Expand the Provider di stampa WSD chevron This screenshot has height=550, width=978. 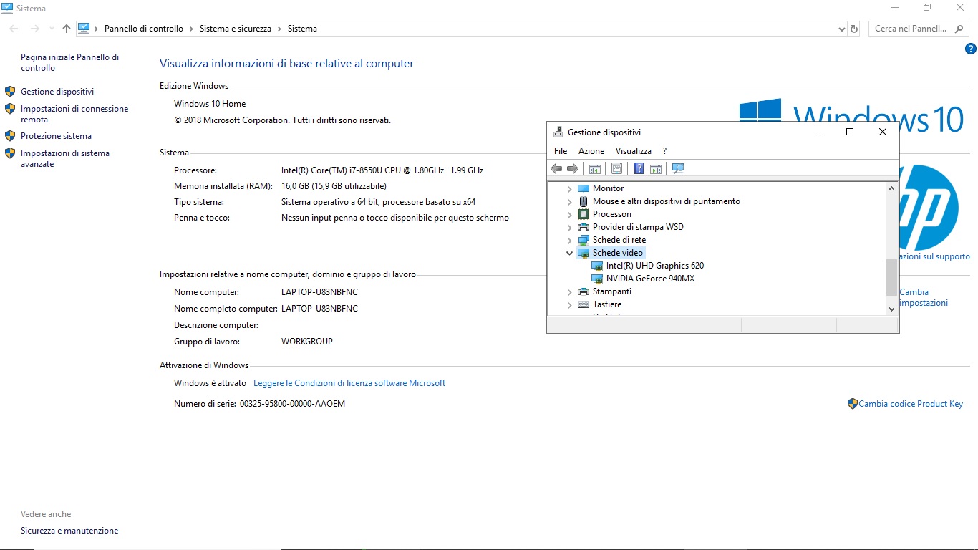pyautogui.click(x=570, y=228)
